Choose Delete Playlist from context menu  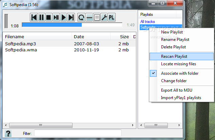pos(181,47)
